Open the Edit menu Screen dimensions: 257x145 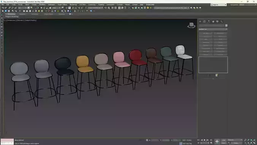[8, 5]
